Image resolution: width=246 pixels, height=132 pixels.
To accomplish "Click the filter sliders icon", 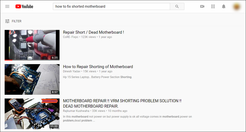I will [7, 21].
